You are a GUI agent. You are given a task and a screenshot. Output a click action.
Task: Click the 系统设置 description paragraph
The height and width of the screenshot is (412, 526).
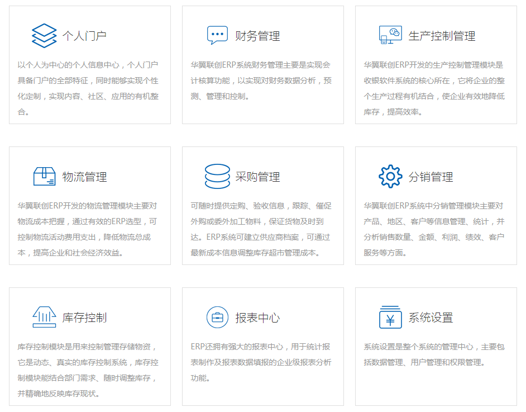(434, 354)
